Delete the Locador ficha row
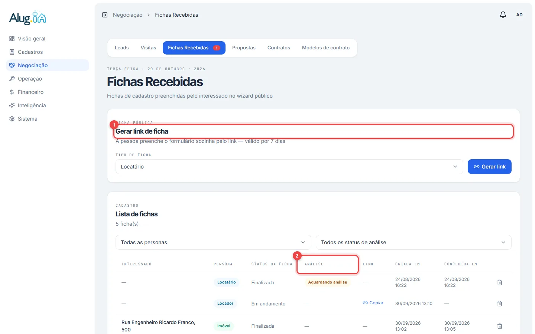Viewport: 535px width, 334px height. [500, 304]
